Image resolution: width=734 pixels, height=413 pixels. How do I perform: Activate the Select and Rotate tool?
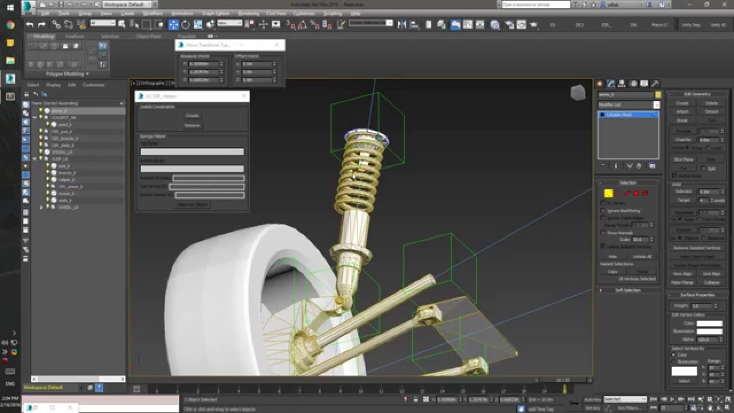(x=186, y=25)
